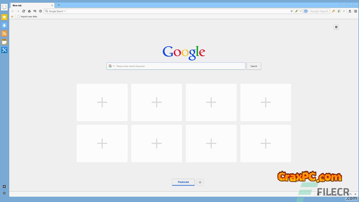359x202 pixels.
Task: Open new tab page settings gear
Action: click(336, 27)
